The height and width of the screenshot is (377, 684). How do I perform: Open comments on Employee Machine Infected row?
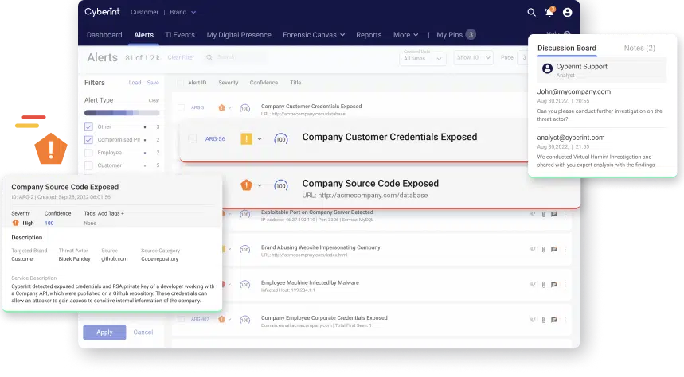(554, 285)
